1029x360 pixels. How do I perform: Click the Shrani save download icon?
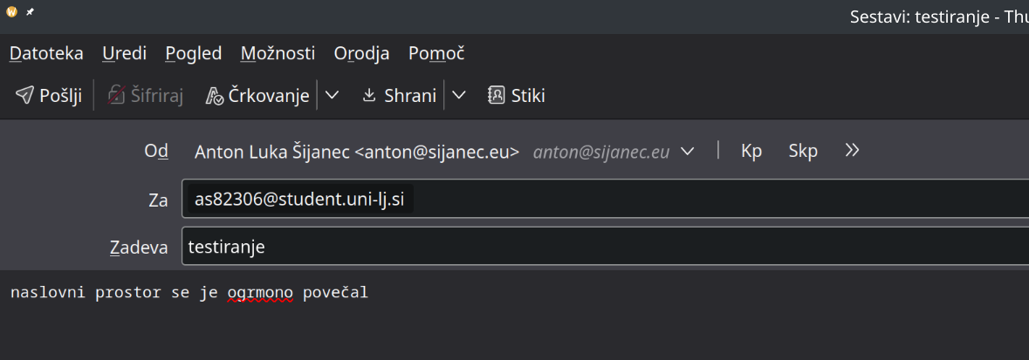coord(368,96)
